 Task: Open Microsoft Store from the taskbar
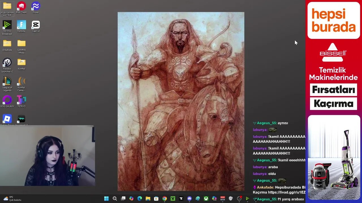point(156,199)
